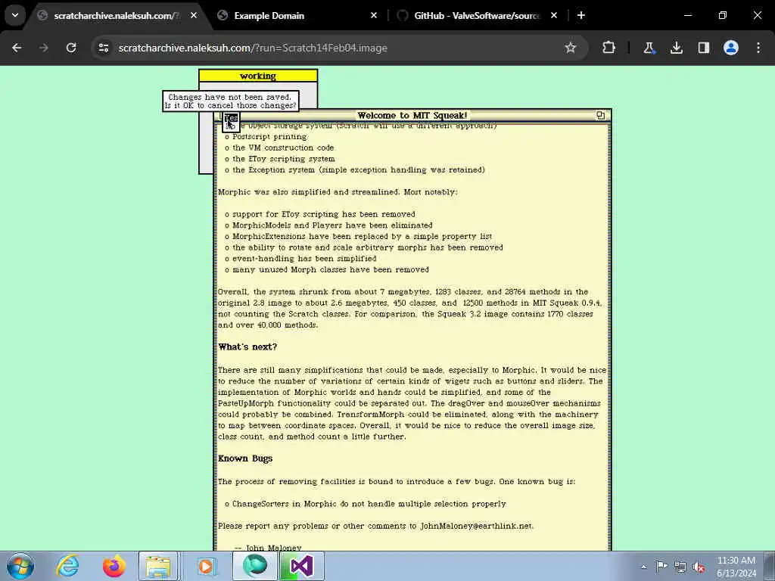Open Action Center flag icon
The image size is (775, 581).
661,566
